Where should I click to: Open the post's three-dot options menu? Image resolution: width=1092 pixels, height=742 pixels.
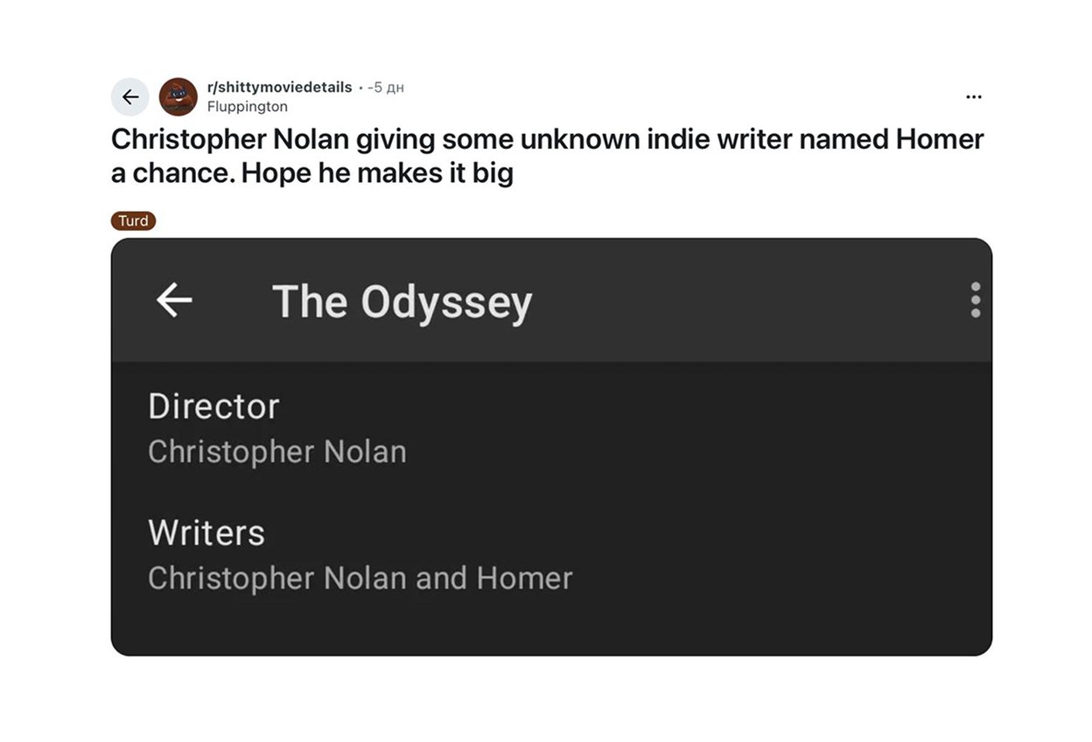tap(974, 97)
